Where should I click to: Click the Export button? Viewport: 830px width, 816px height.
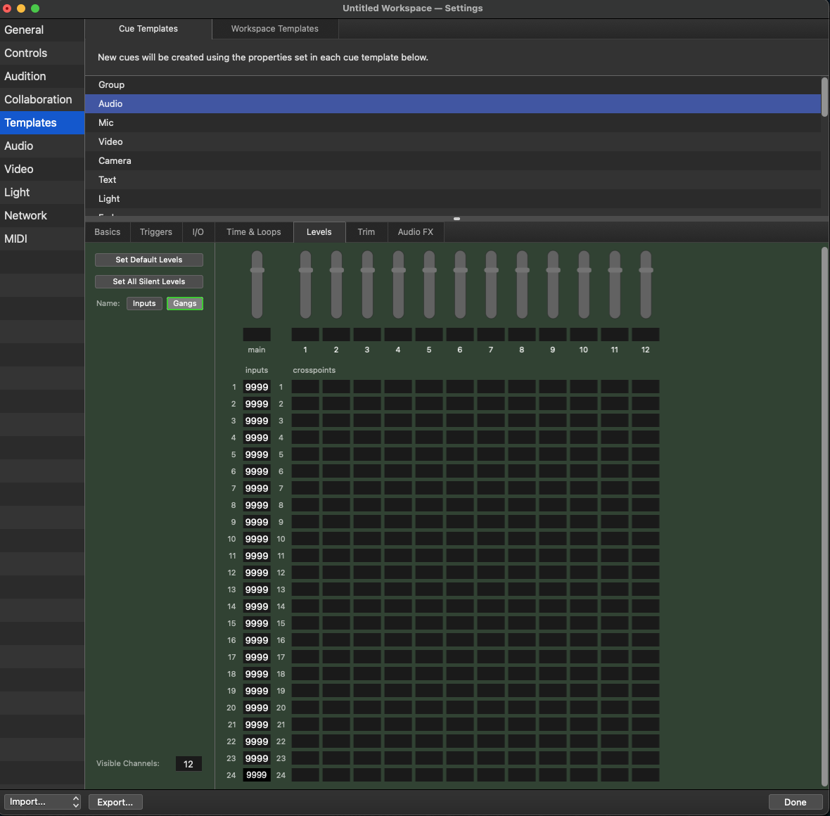click(115, 802)
